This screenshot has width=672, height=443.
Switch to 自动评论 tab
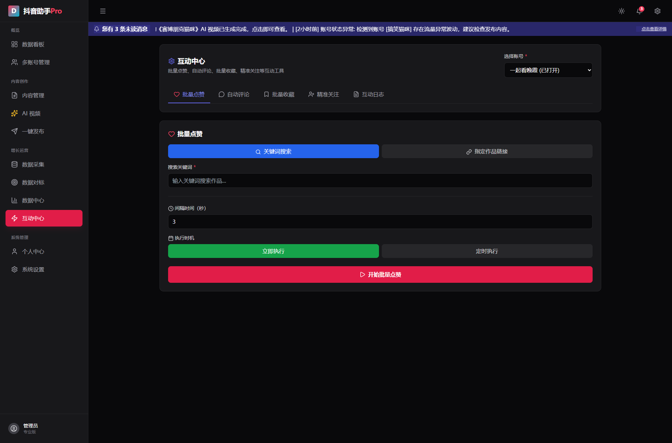click(234, 94)
